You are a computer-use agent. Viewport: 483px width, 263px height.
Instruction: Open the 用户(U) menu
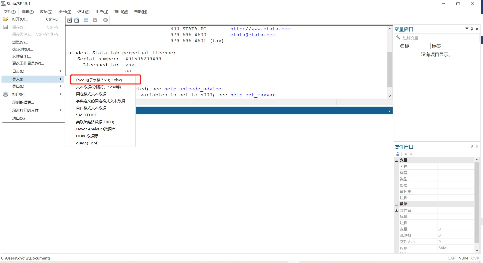[102, 12]
